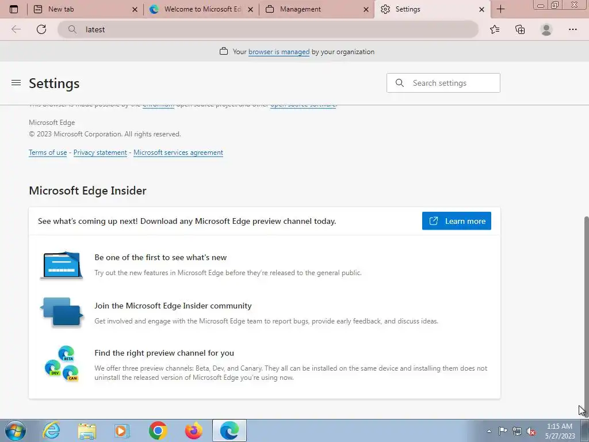
Task: Click 'Be one of the first to see what's new'
Action: [160, 257]
